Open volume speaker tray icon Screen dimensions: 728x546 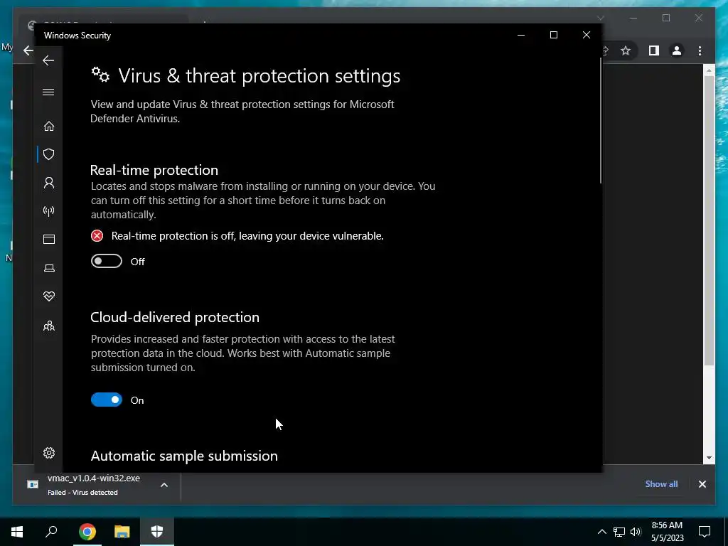[636, 532]
